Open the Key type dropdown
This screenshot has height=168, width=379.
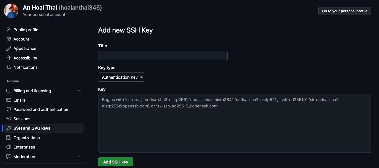(x=122, y=77)
